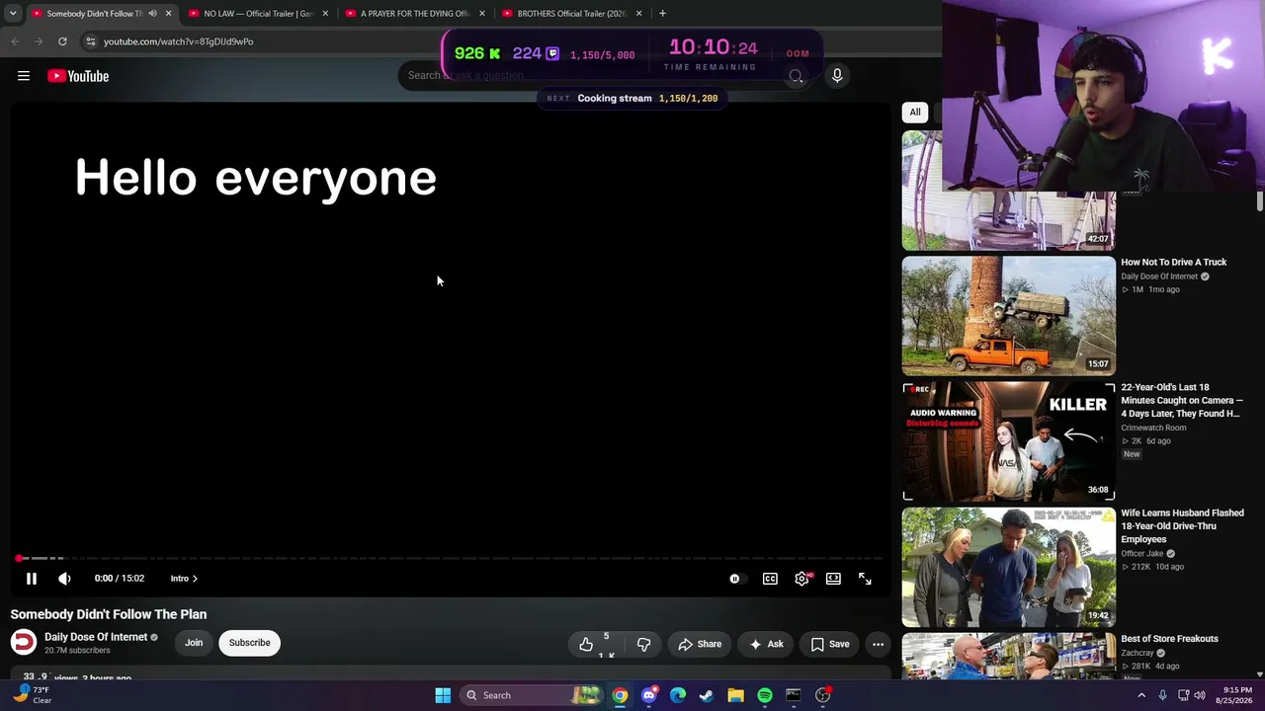Open more actions three-dot menu

pos(878,644)
